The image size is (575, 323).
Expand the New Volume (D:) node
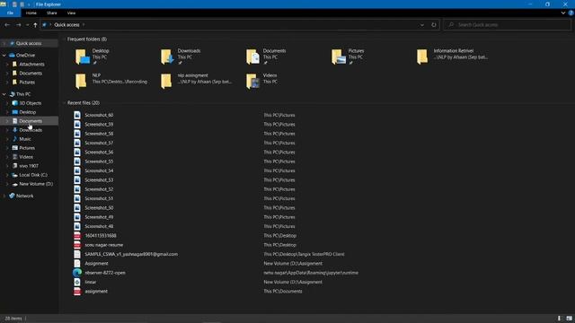[7, 184]
